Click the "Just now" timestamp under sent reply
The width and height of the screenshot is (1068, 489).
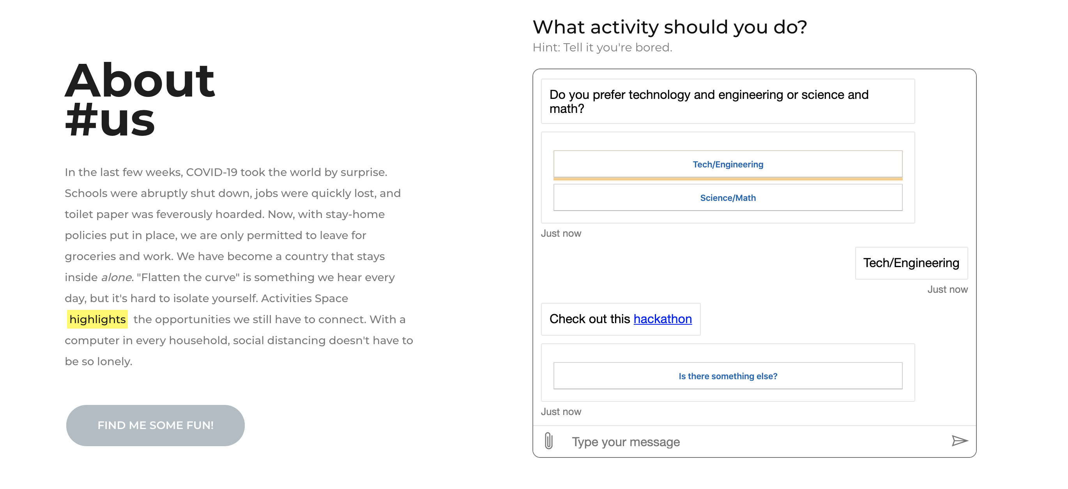point(947,289)
